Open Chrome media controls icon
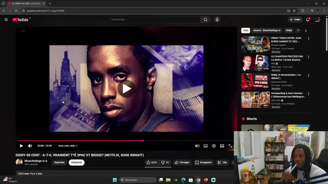328x184 pixels. pyautogui.click(x=312, y=11)
